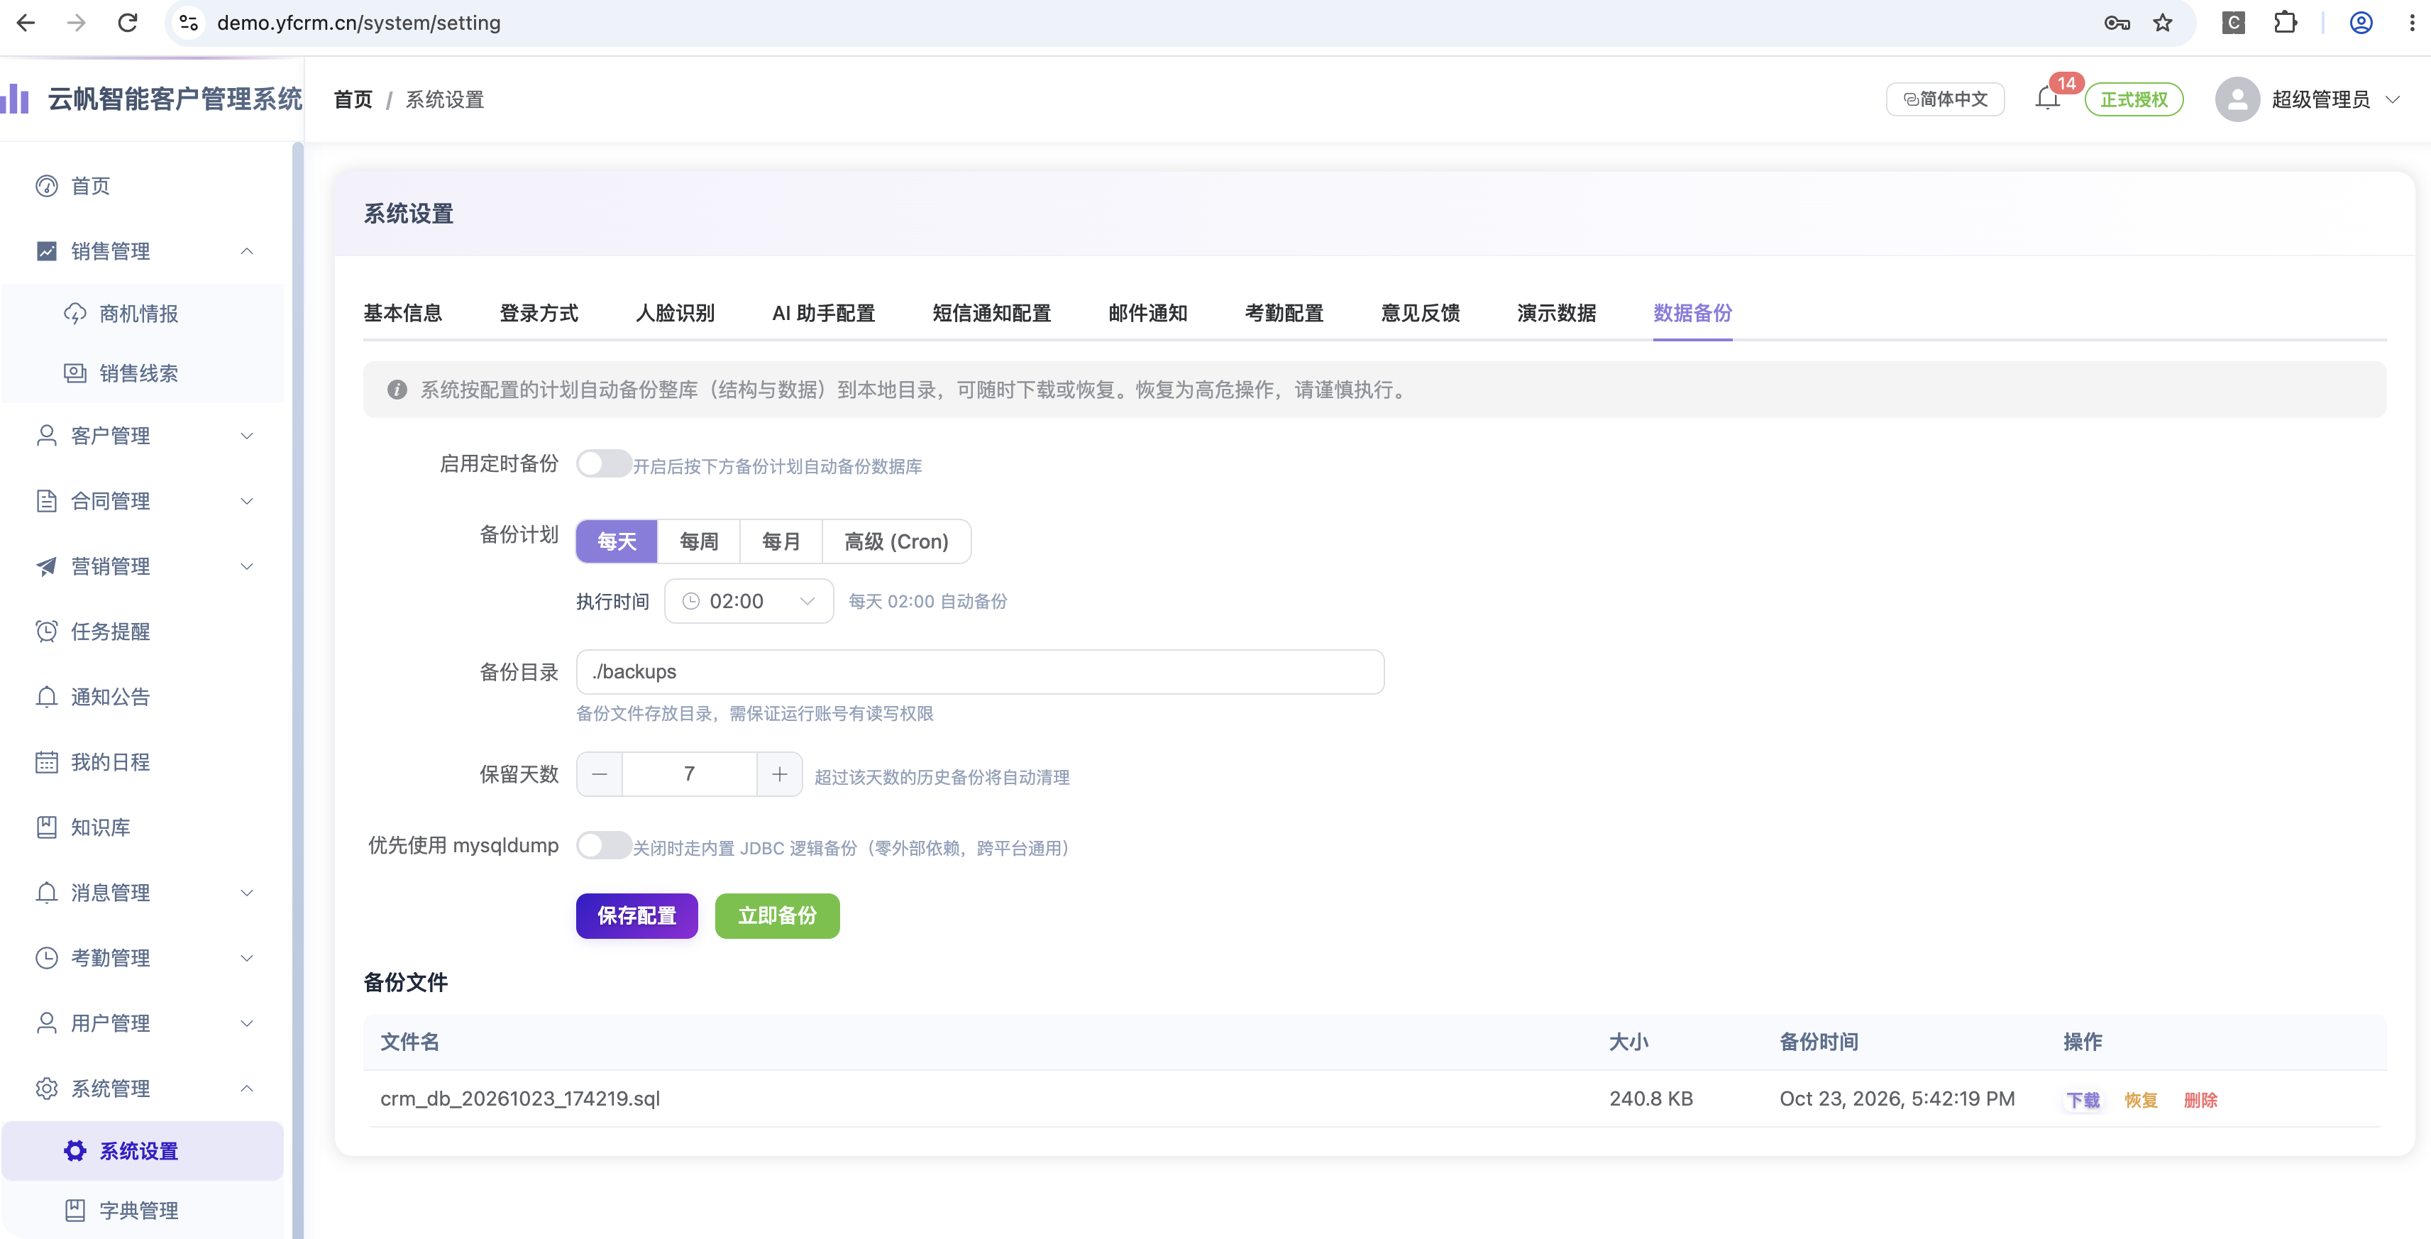The image size is (2431, 1239).
Task: Switch to the 基本信息 tab
Action: (x=403, y=313)
